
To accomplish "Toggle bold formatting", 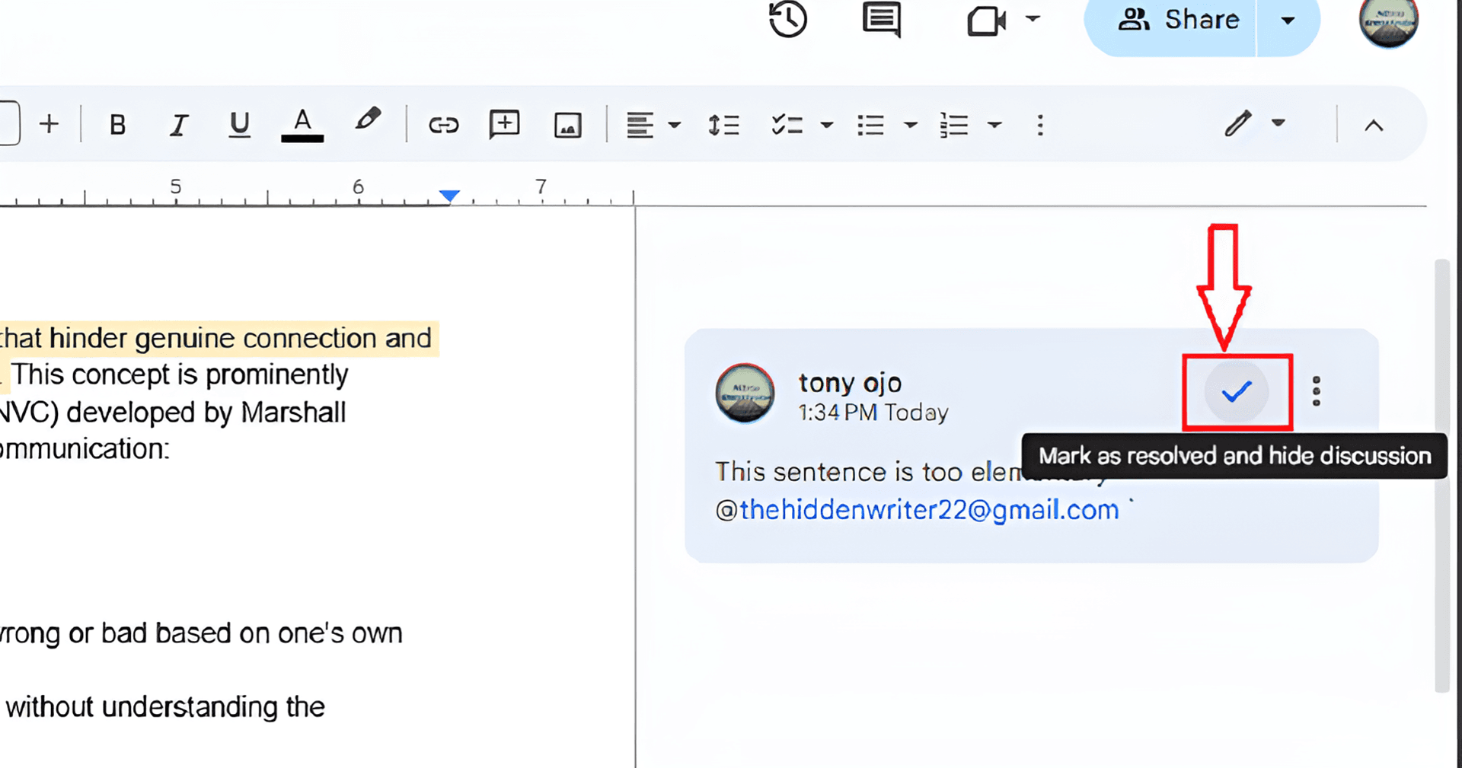I will pyautogui.click(x=117, y=124).
